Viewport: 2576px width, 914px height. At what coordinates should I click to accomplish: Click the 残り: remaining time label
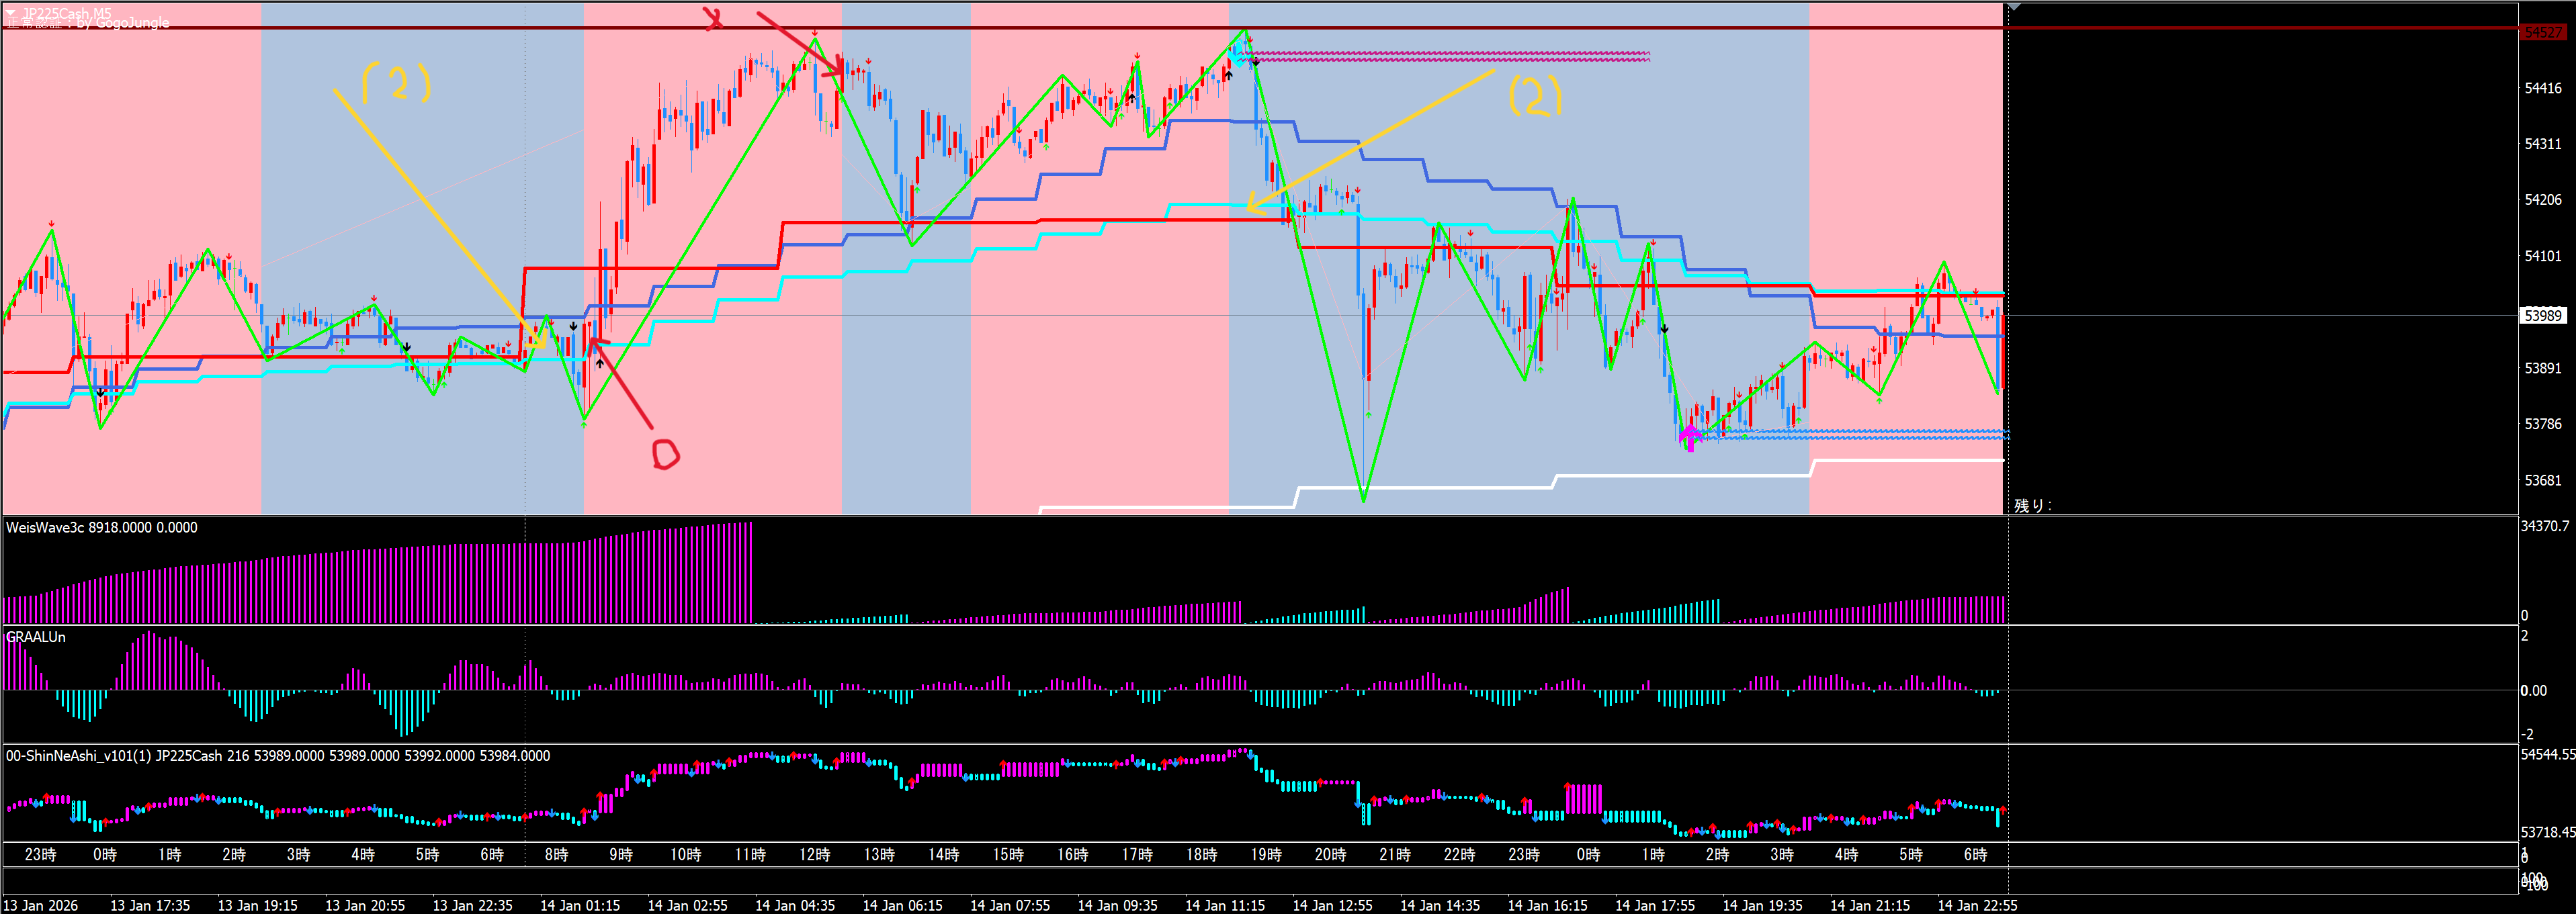pos(2032,505)
